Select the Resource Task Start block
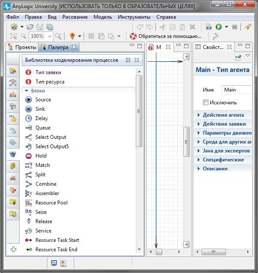Screen dimensions: 258x273 (57, 240)
